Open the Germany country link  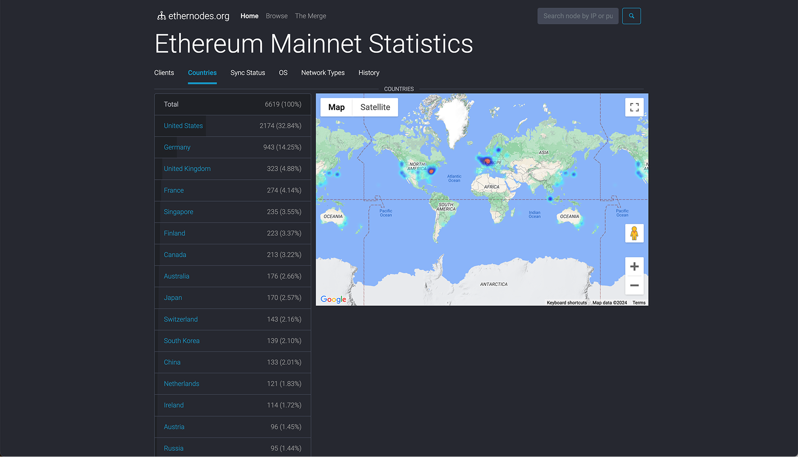coord(177,147)
